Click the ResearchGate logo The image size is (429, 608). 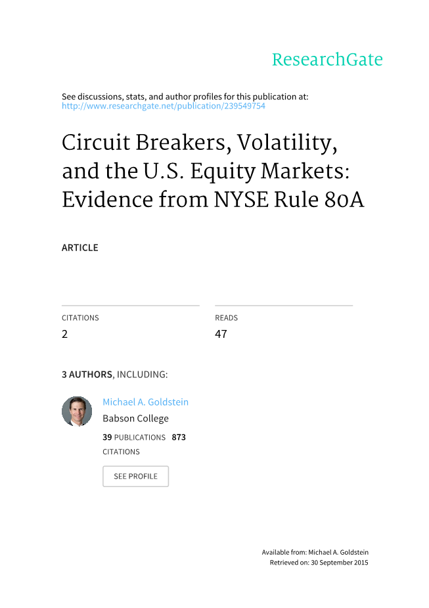point(327,60)
